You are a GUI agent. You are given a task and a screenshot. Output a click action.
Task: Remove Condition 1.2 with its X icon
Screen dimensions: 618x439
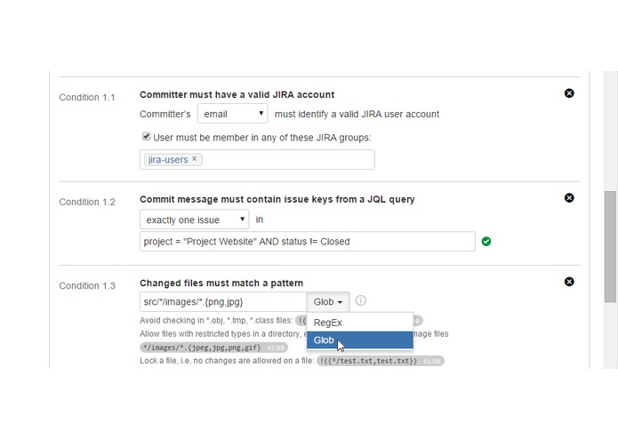tap(569, 197)
